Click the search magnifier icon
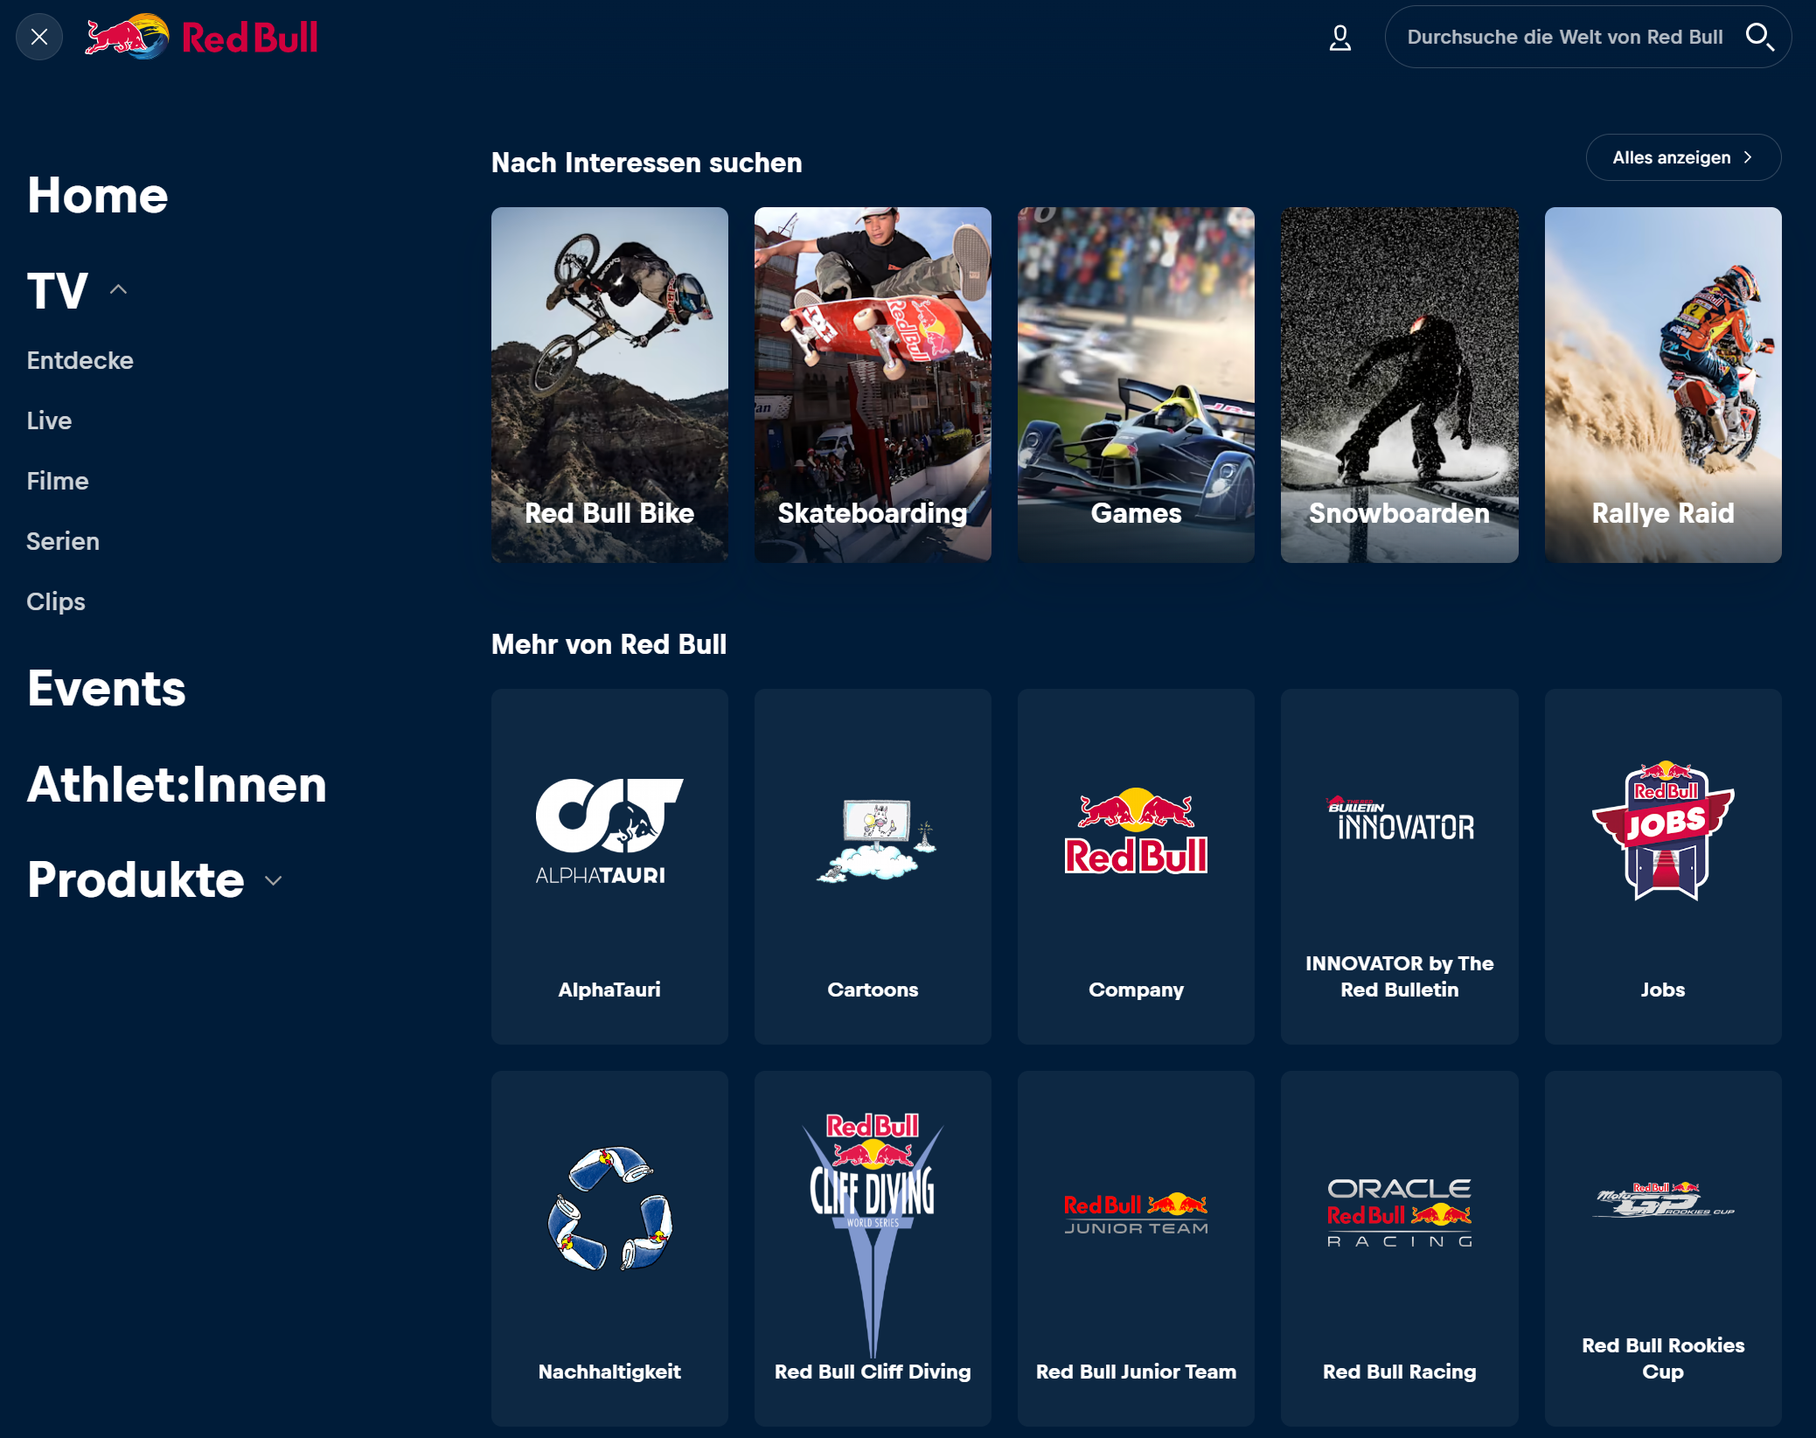 tap(1759, 37)
